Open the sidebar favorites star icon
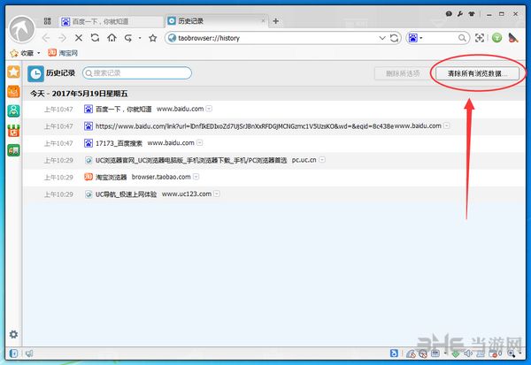Viewport: 531px width, 365px height. (14, 71)
